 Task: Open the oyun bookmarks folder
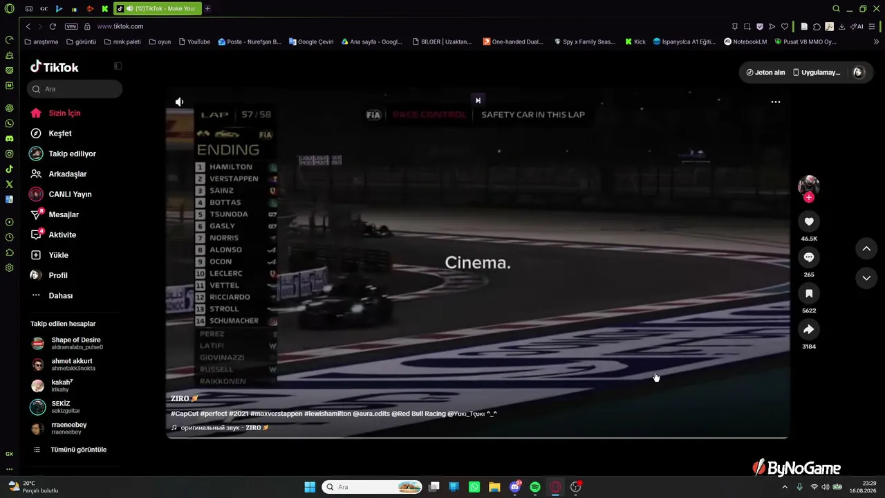160,41
